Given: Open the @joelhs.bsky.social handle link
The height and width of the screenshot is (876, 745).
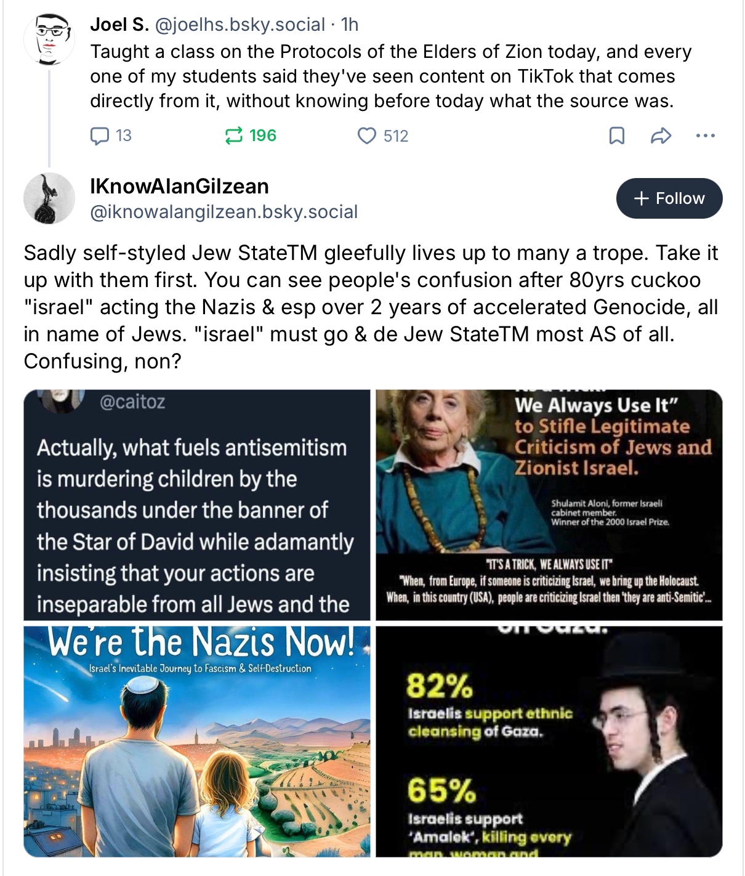Looking at the screenshot, I should (240, 25).
